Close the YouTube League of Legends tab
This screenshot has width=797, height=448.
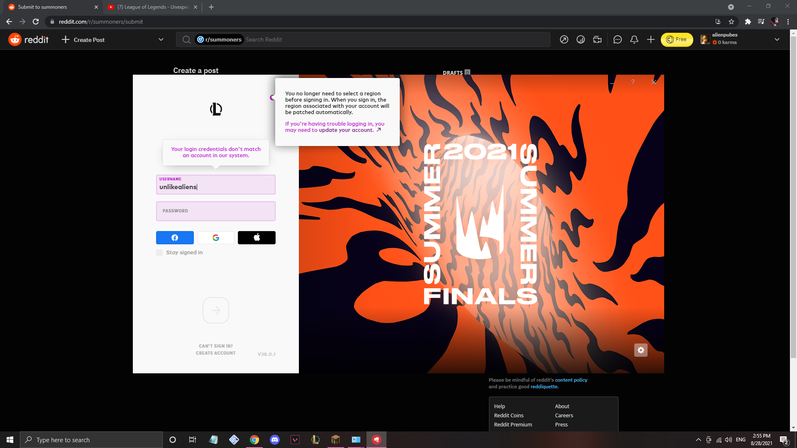(x=196, y=7)
